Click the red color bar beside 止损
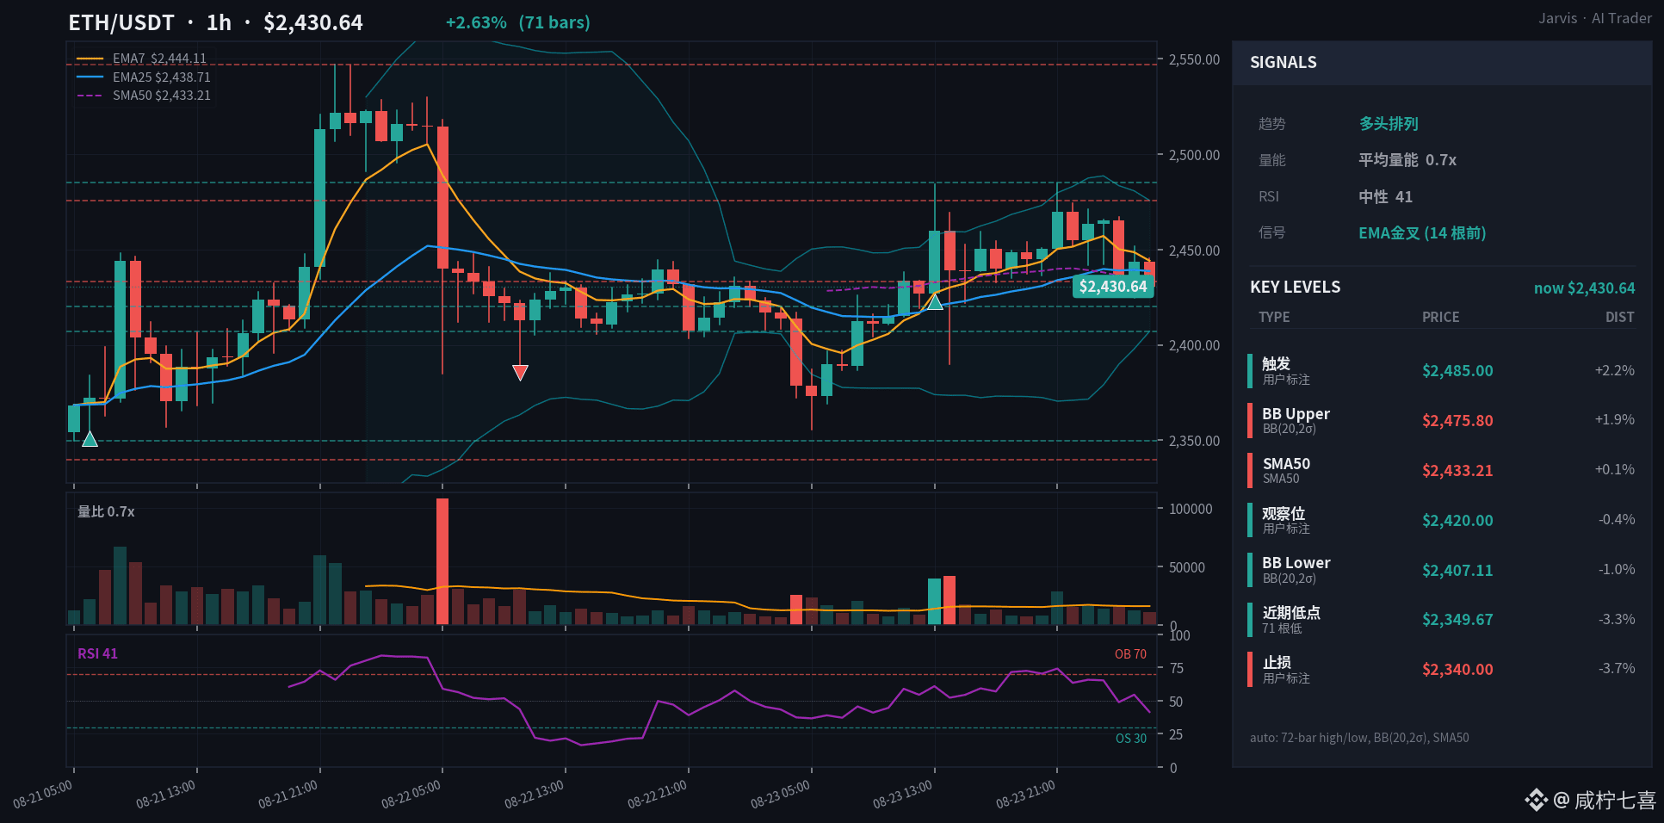Viewport: 1664px width, 823px height. tap(1250, 670)
